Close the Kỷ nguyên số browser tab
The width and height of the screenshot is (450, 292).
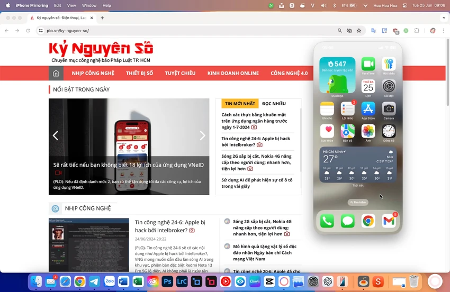coord(92,18)
